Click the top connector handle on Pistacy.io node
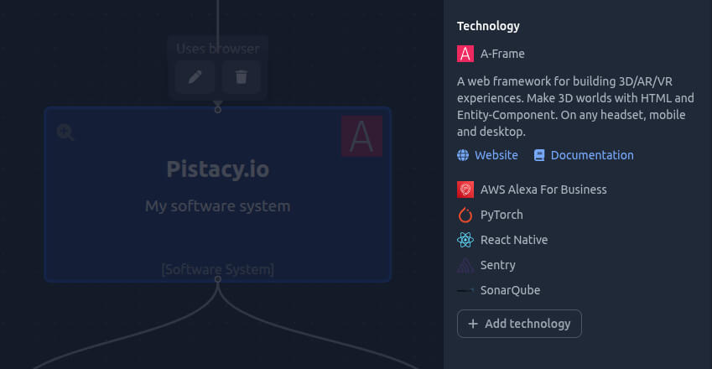The height and width of the screenshot is (369, 712). coord(218,109)
